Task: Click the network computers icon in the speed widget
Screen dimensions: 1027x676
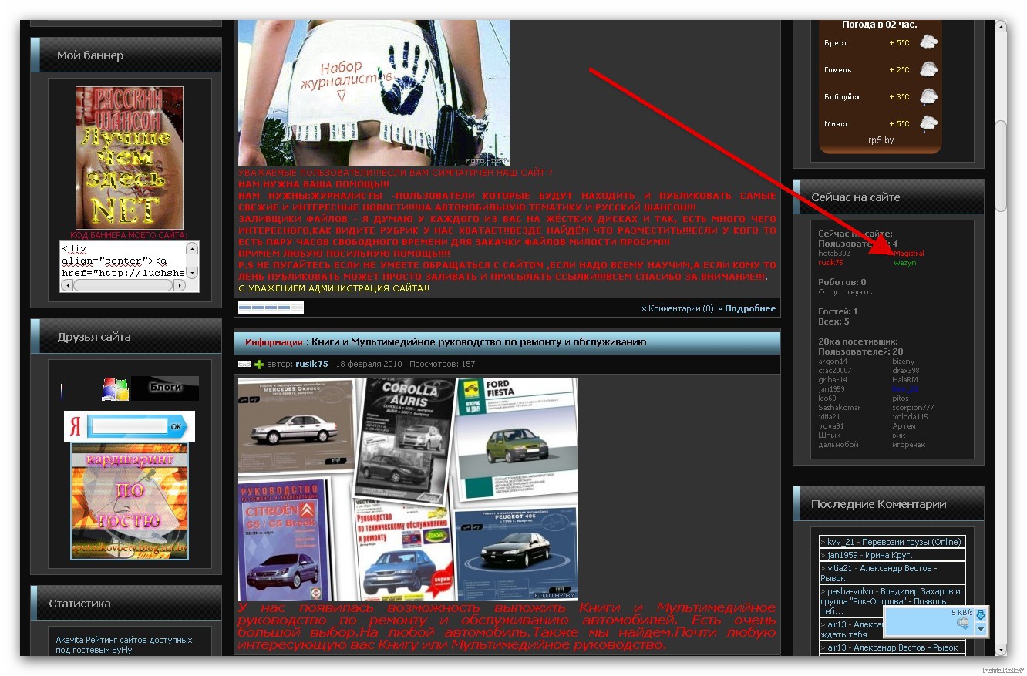Action: coord(962,624)
